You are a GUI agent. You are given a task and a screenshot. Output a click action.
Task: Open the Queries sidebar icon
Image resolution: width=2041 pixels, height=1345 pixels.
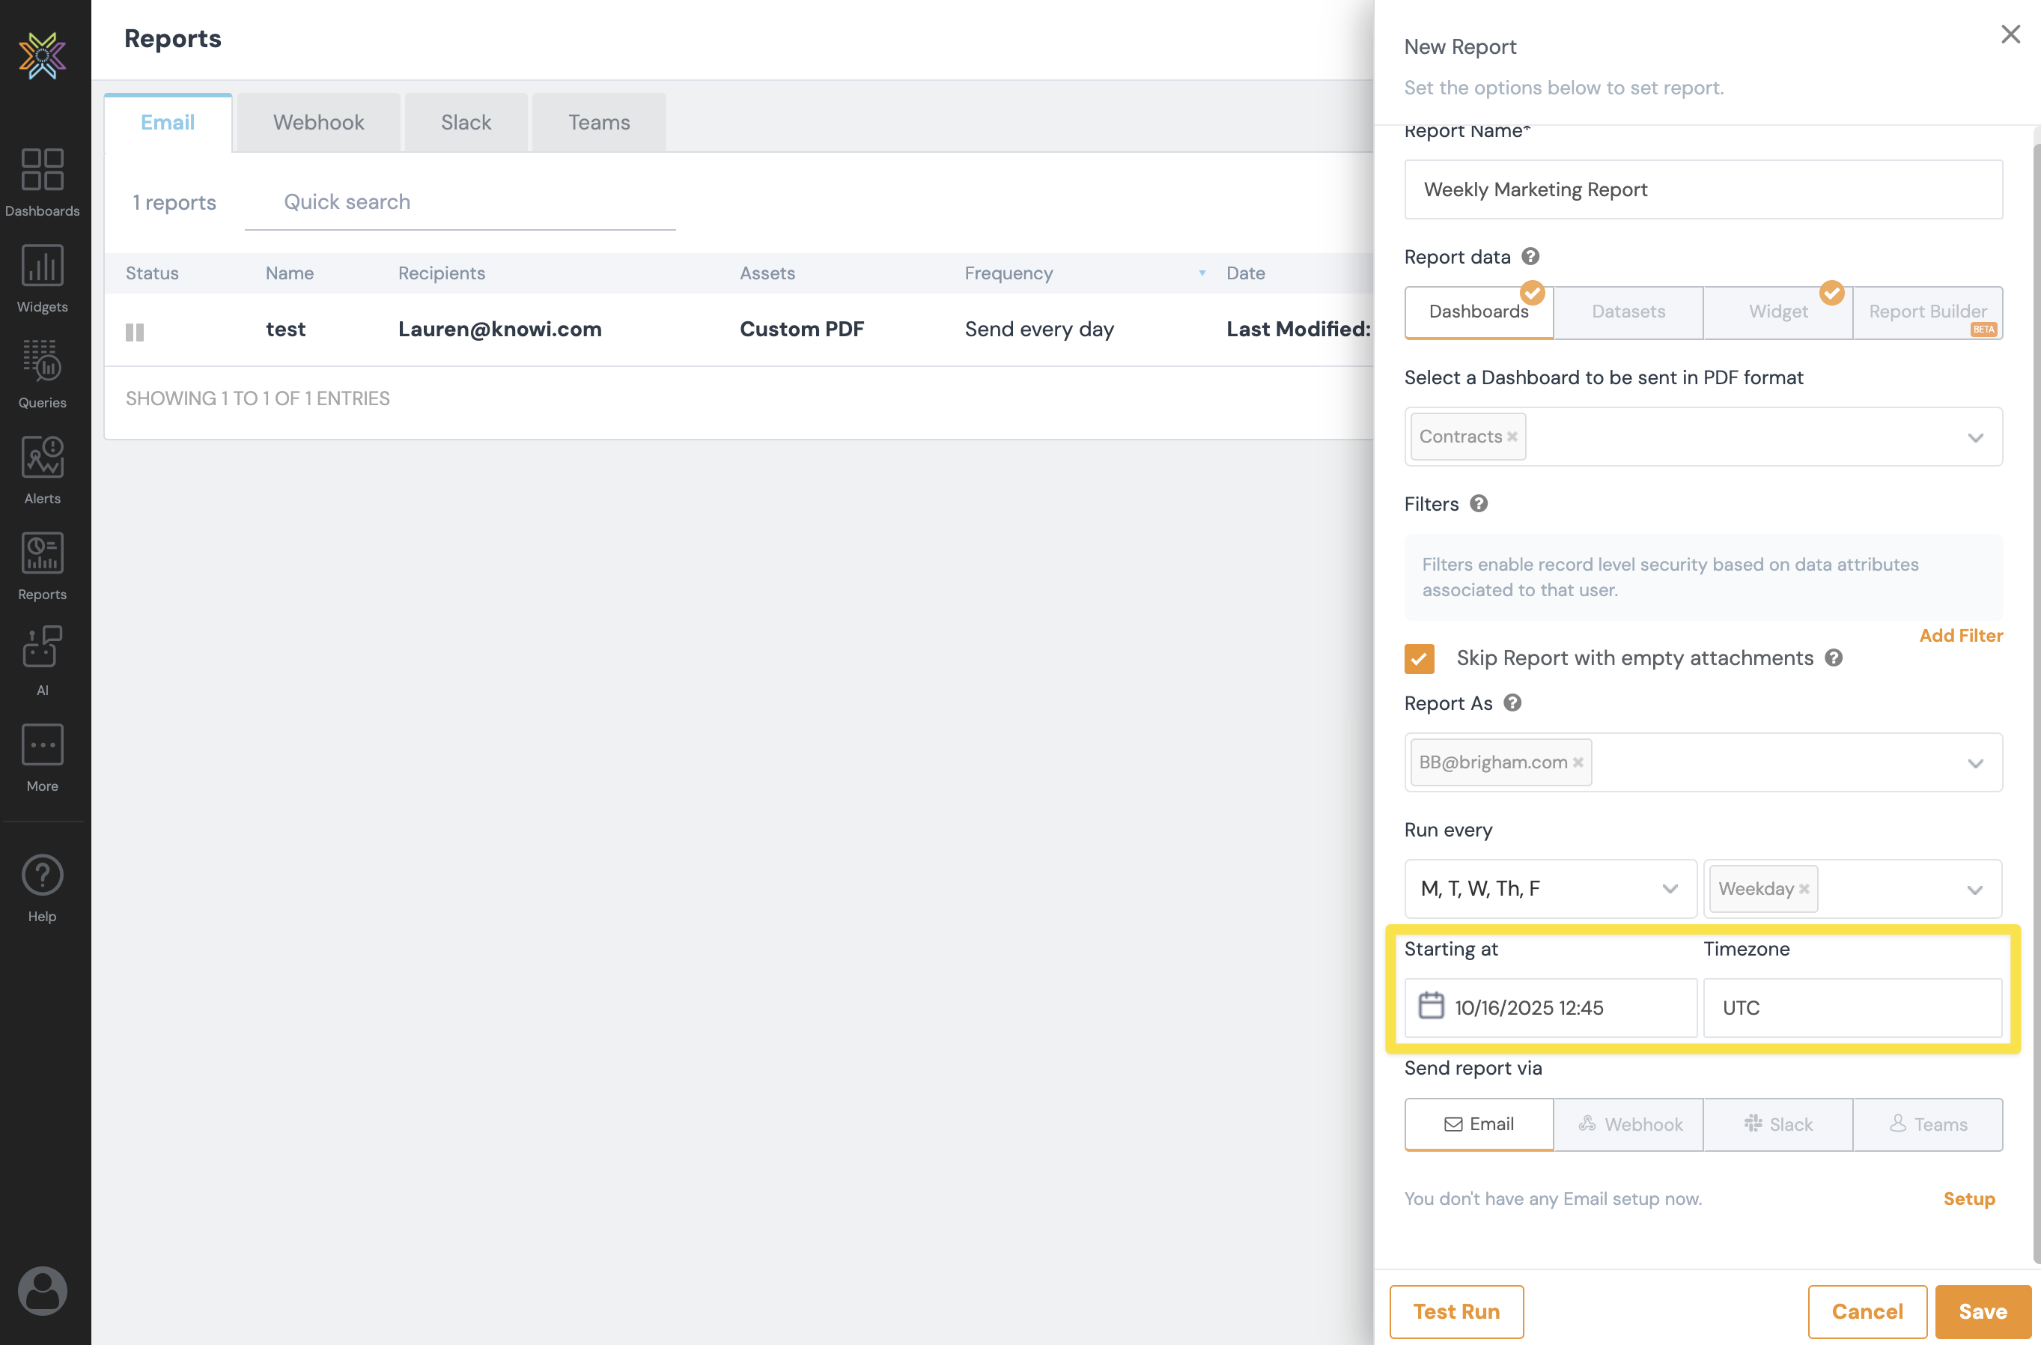tap(42, 373)
